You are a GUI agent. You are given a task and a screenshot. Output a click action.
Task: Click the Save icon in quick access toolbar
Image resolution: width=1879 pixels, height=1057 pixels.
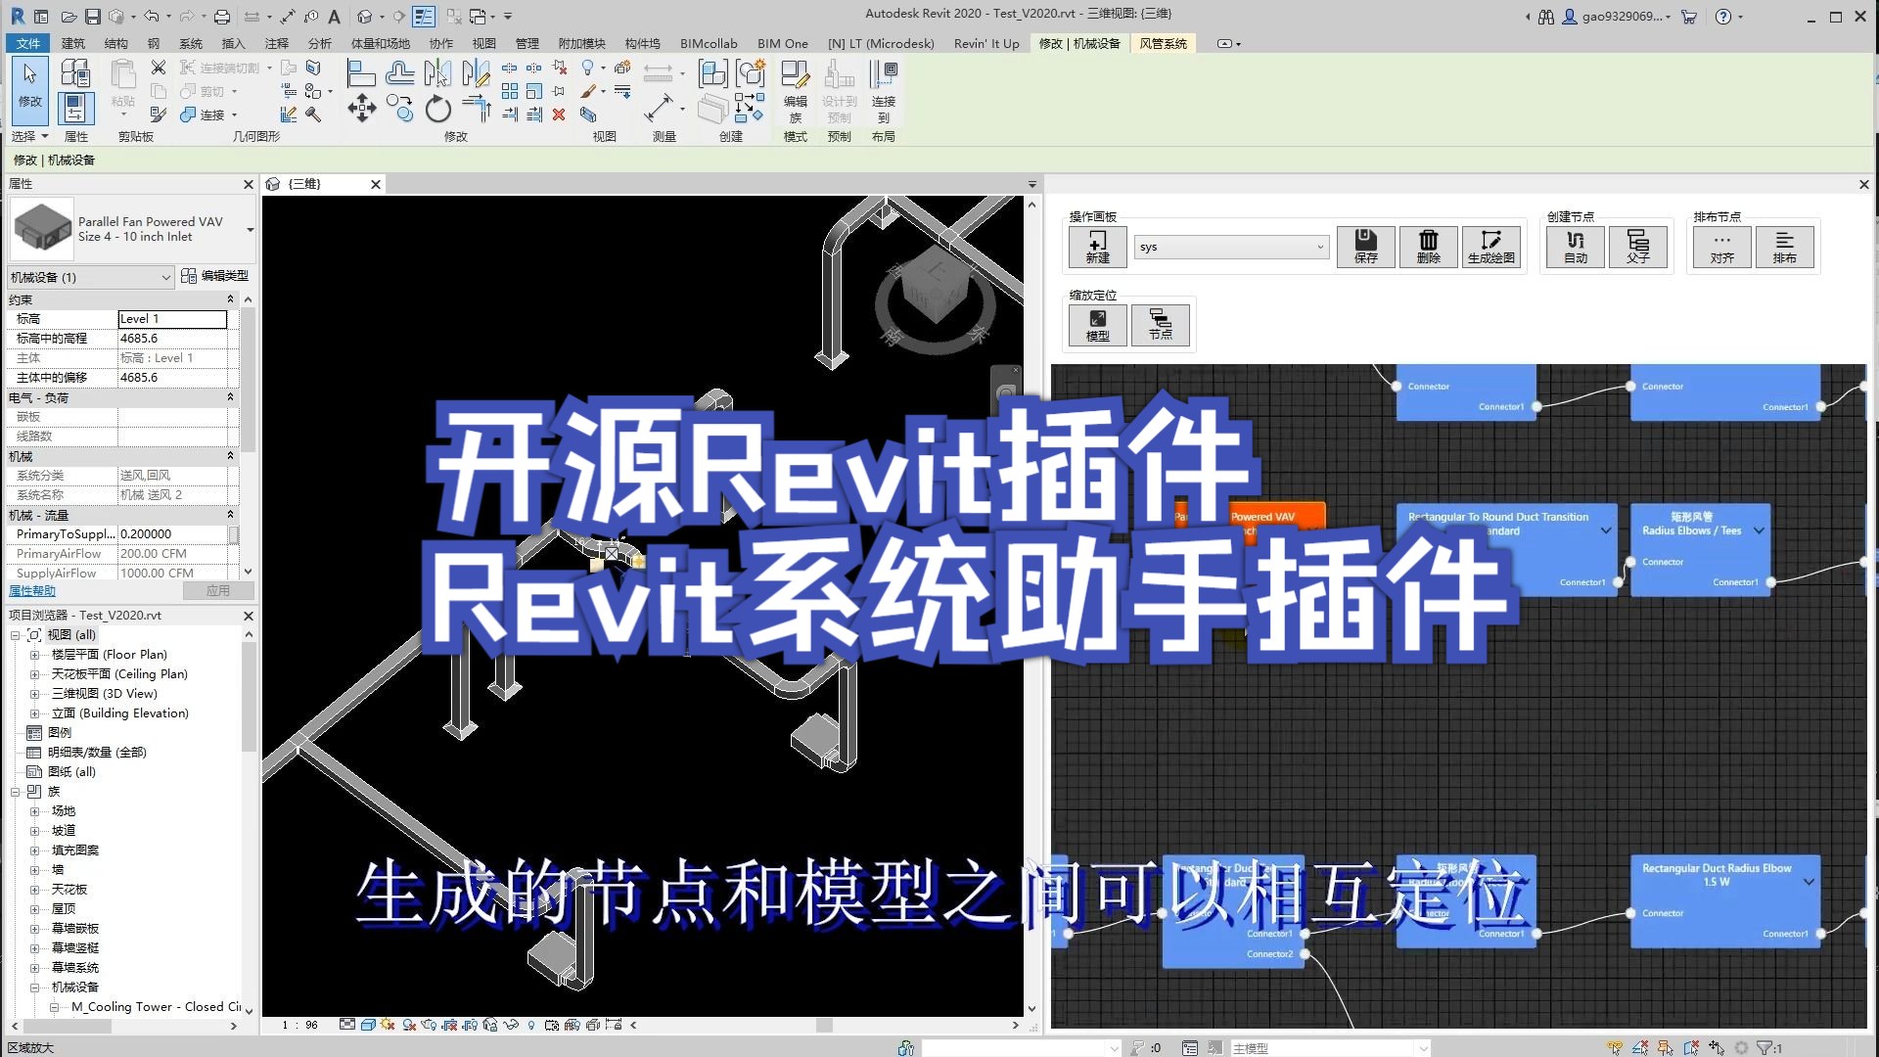pos(92,17)
